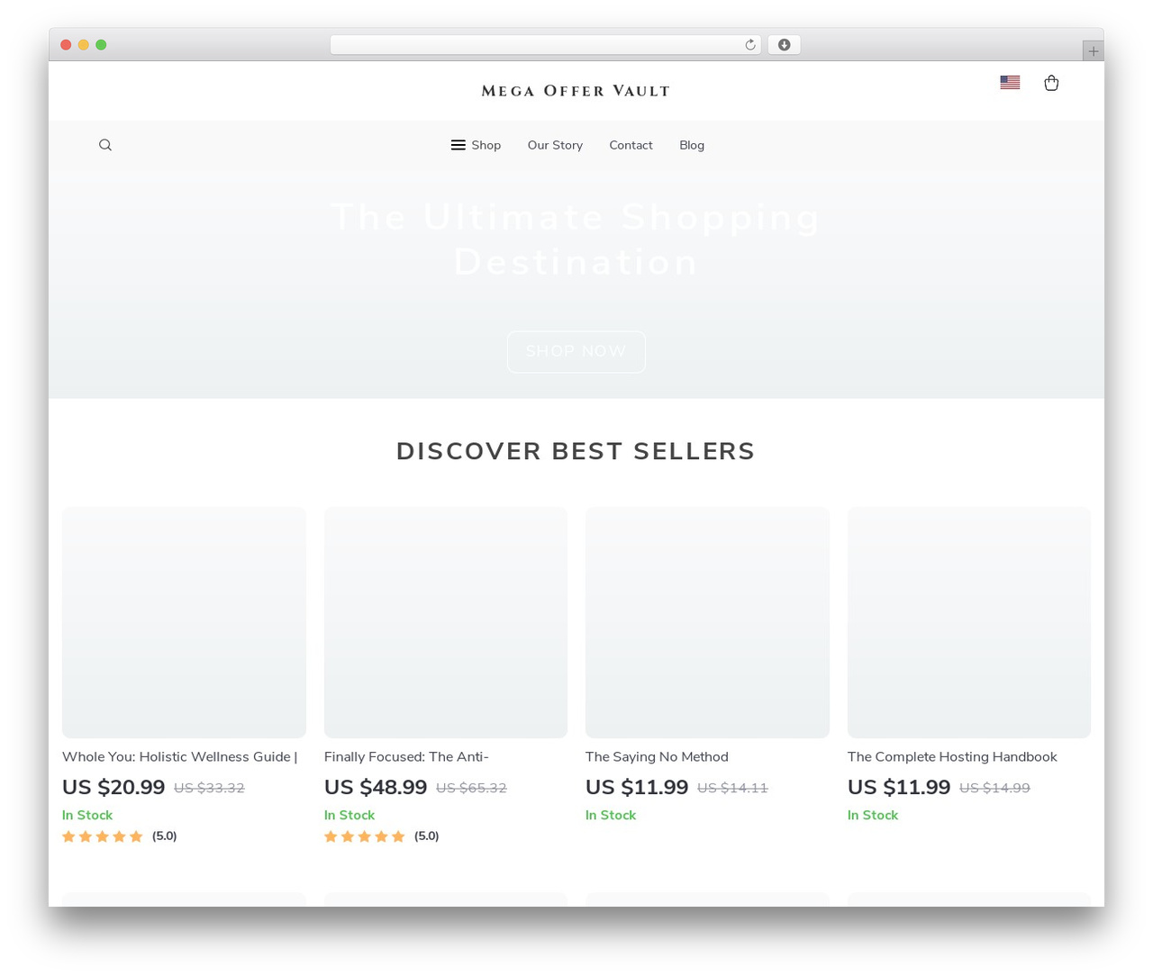The width and height of the screenshot is (1153, 976).
Task: Click The Saying No Method image
Action: [707, 622]
